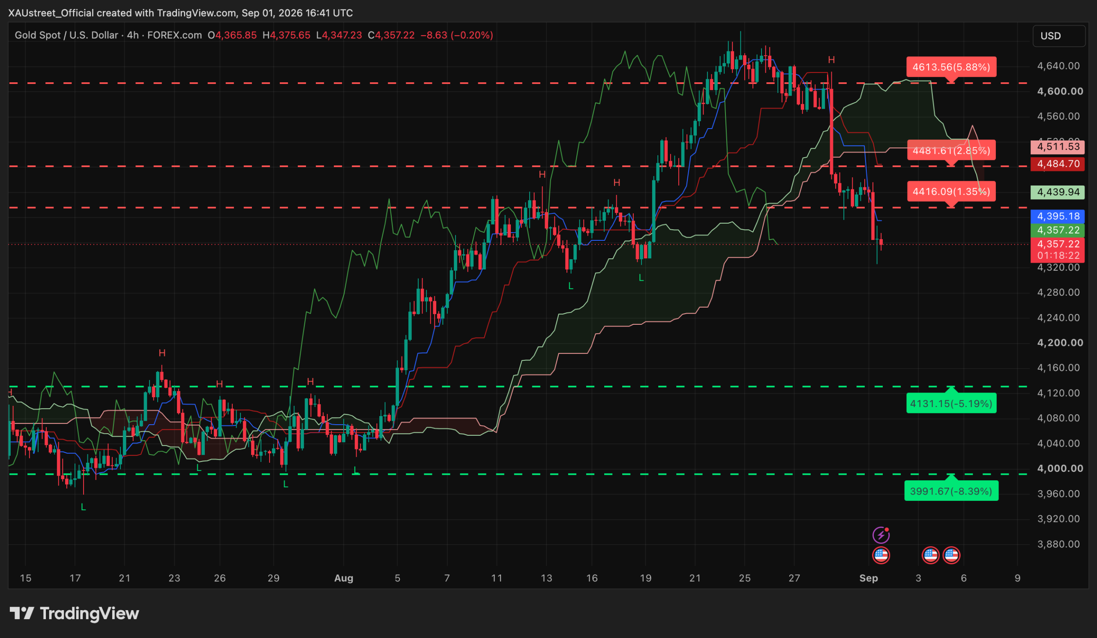Click the FOREX.com source label

click(x=174, y=35)
